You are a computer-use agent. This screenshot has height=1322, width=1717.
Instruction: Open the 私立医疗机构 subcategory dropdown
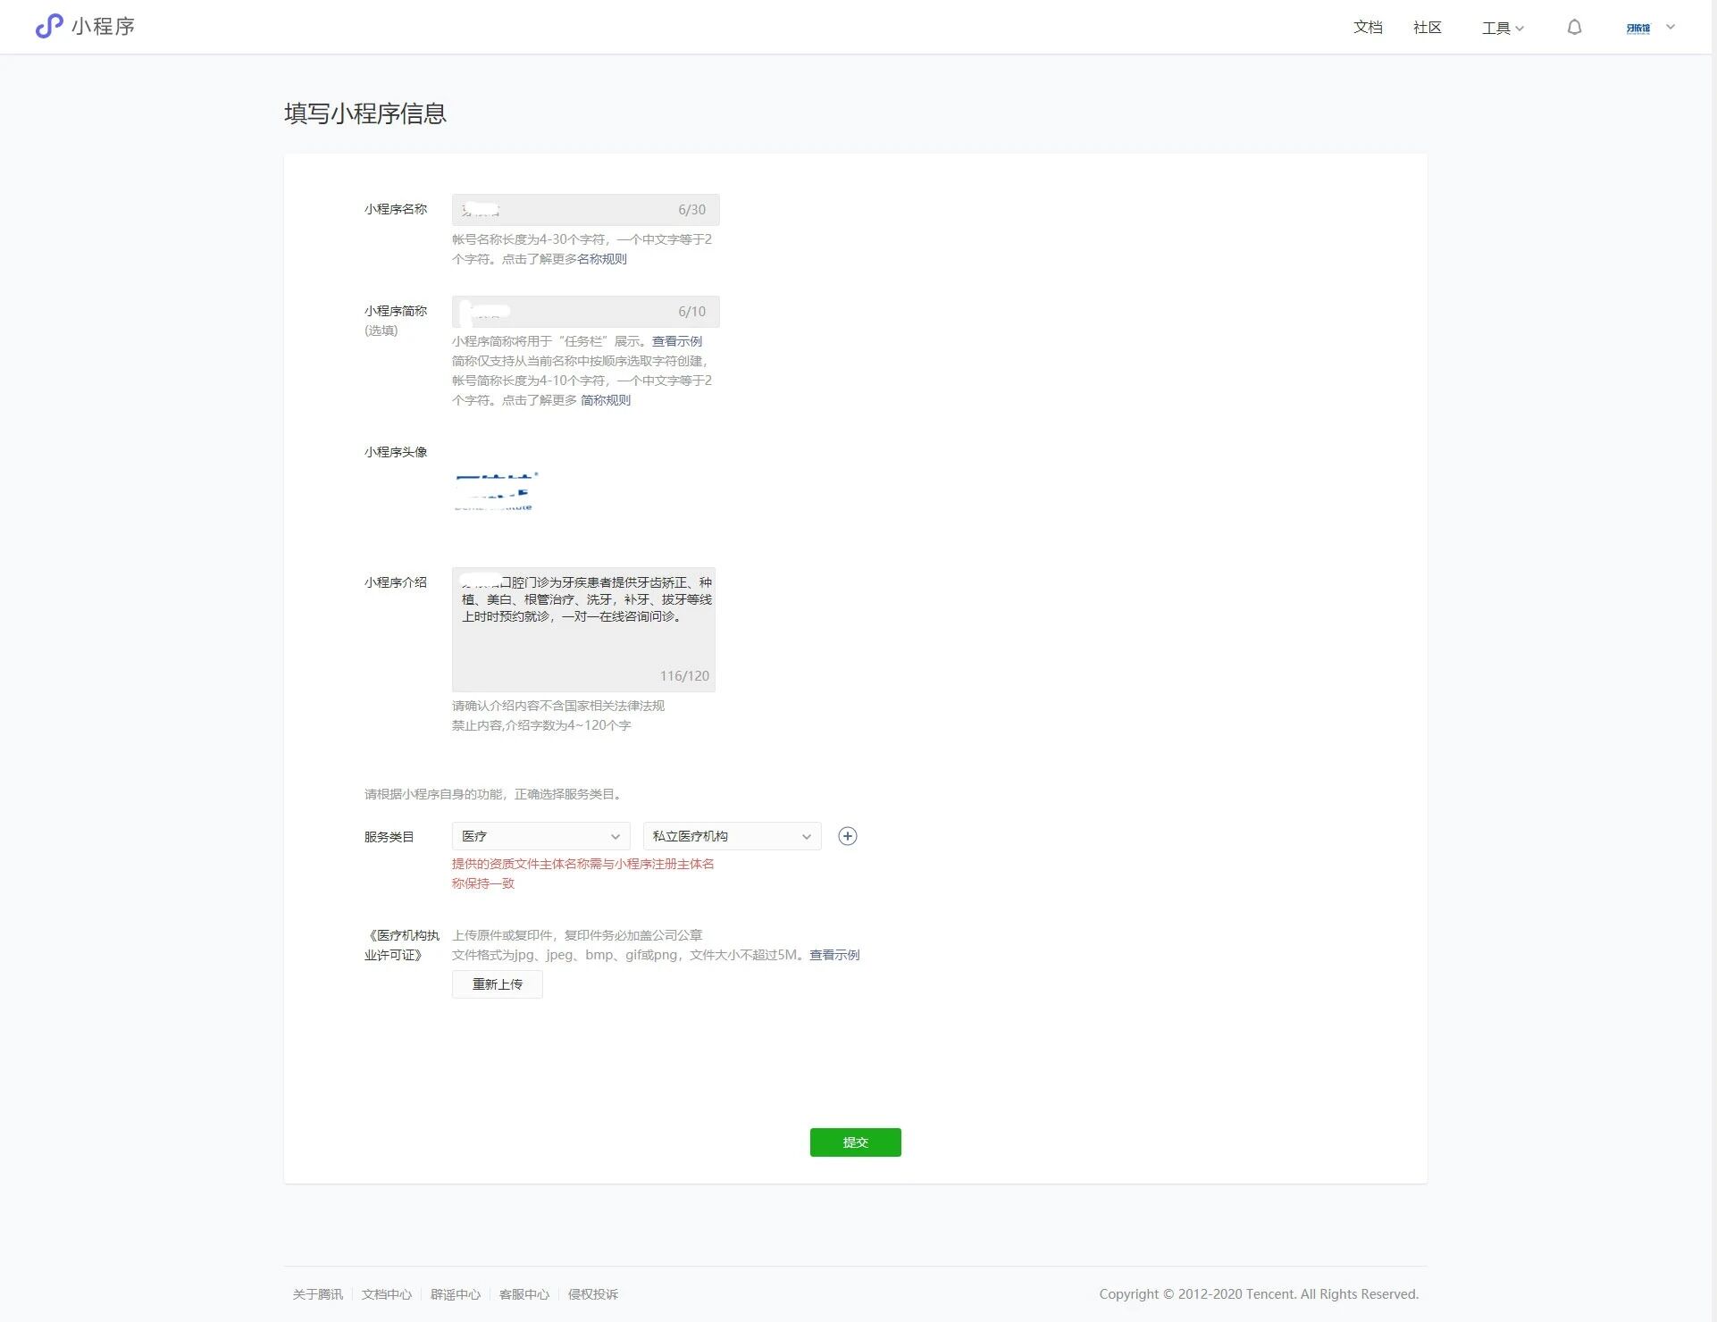pyautogui.click(x=732, y=836)
